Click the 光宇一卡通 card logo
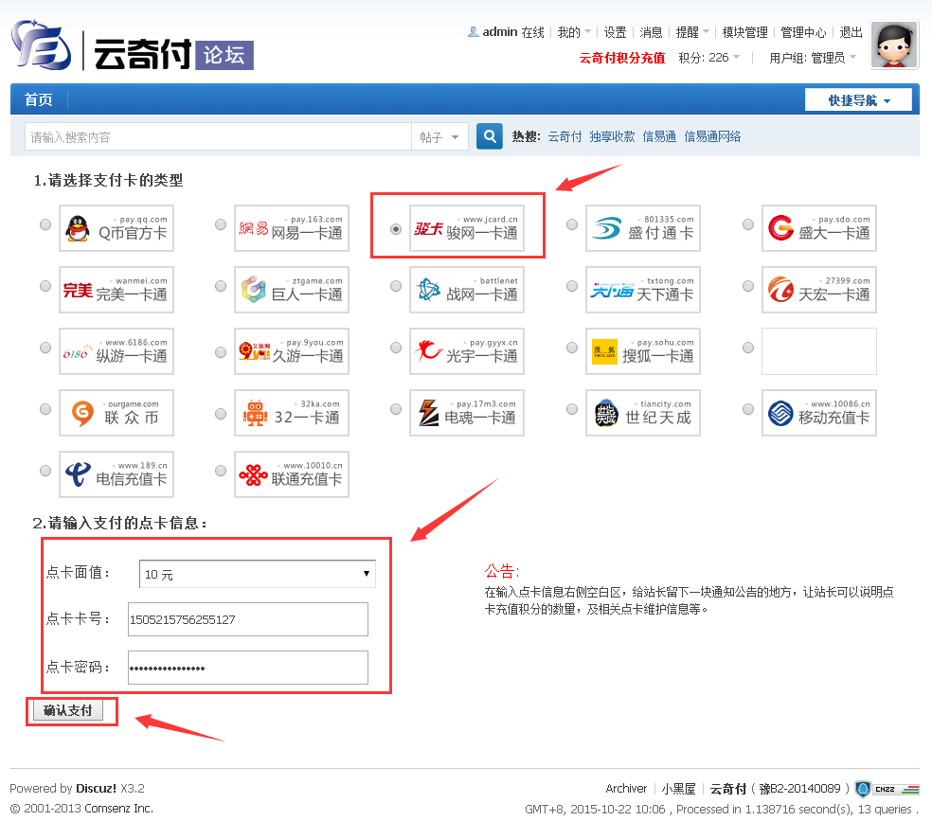The width and height of the screenshot is (932, 821). click(467, 351)
